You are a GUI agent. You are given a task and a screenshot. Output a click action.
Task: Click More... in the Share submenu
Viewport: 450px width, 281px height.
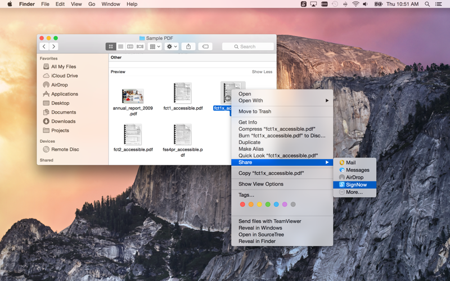354,192
